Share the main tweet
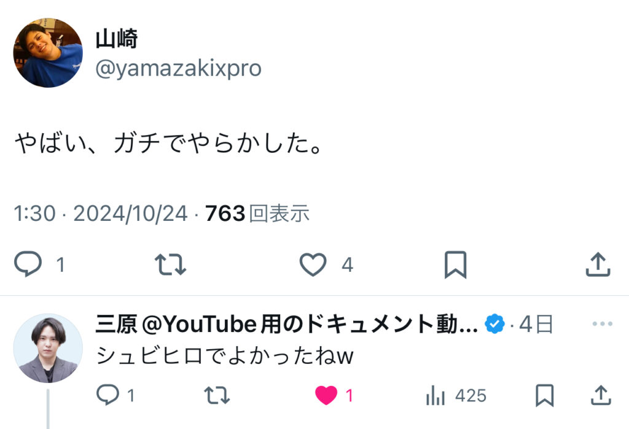Image resolution: width=629 pixels, height=429 pixels. pos(597,265)
